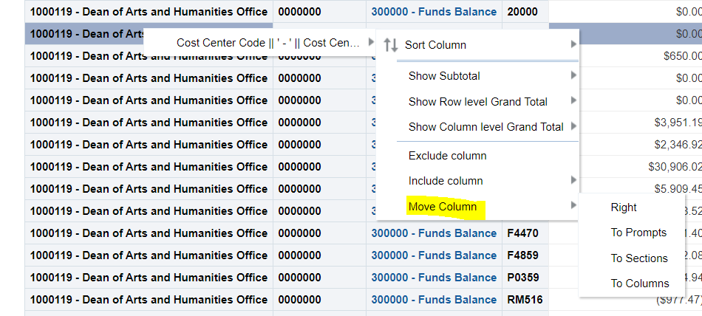This screenshot has height=316, width=702.
Task: Expand the Show Subtotal submenu arrow
Action: pyautogui.click(x=573, y=75)
